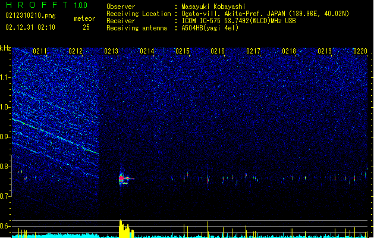This screenshot has height=238, width=374.
Task: Click the 'Observer' field label
Action: [x=121, y=7]
